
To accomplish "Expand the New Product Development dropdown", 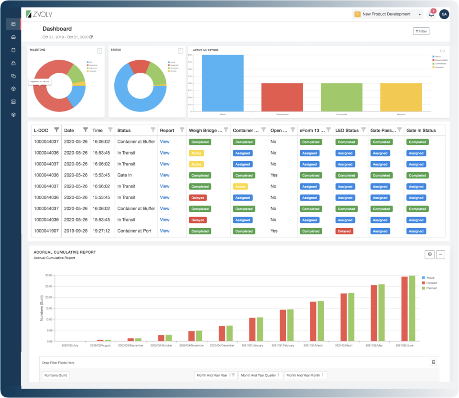I will [420, 14].
